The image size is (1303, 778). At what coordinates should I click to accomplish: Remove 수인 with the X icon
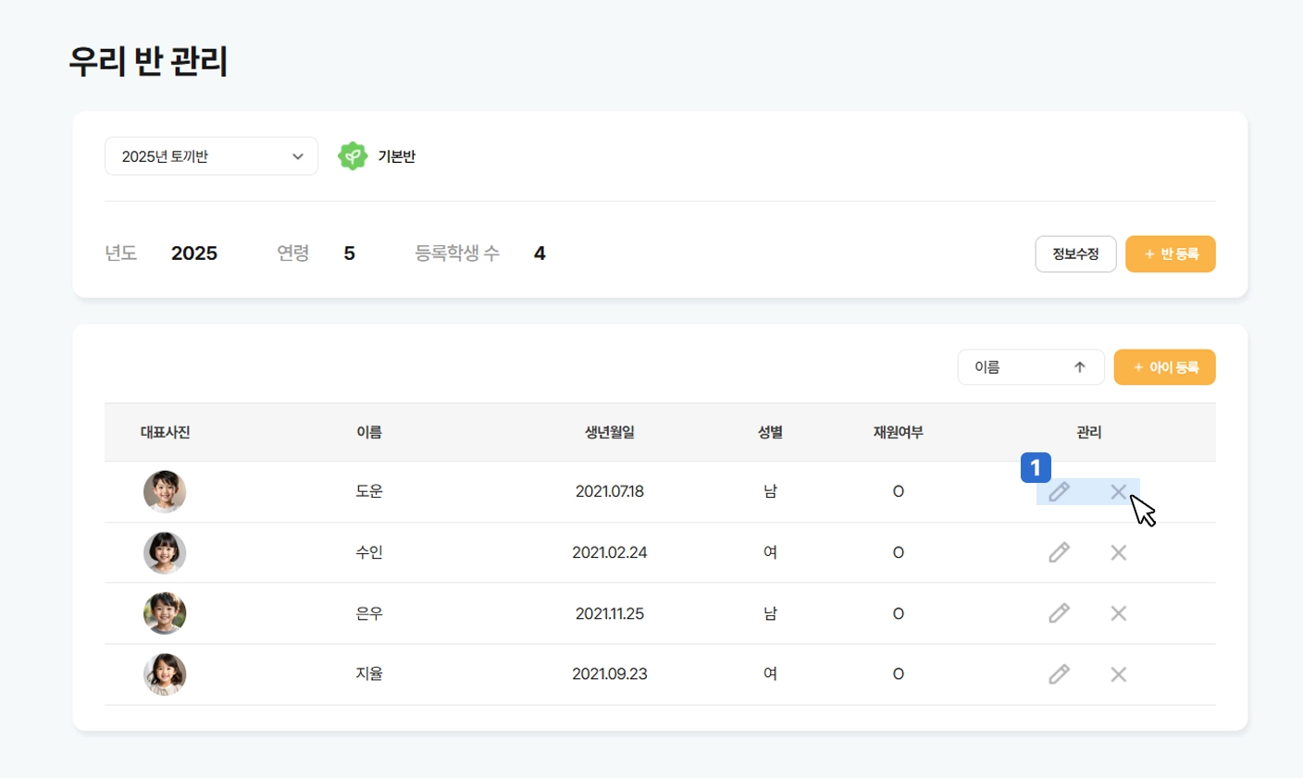coord(1118,552)
